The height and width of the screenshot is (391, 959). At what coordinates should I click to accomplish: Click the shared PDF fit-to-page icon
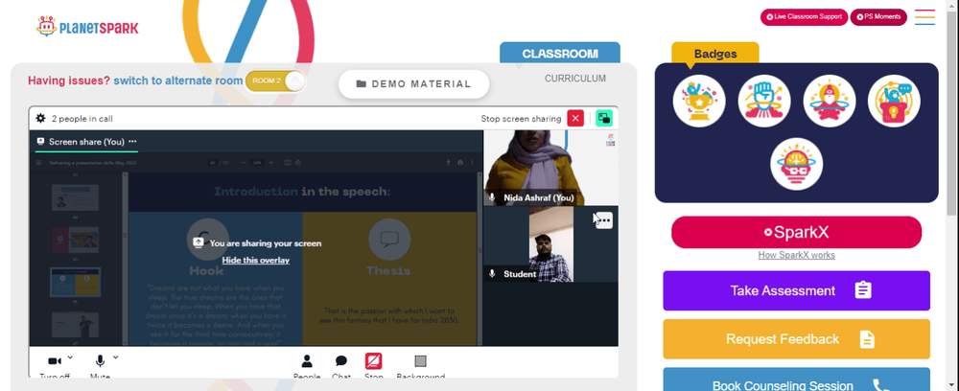pos(288,163)
